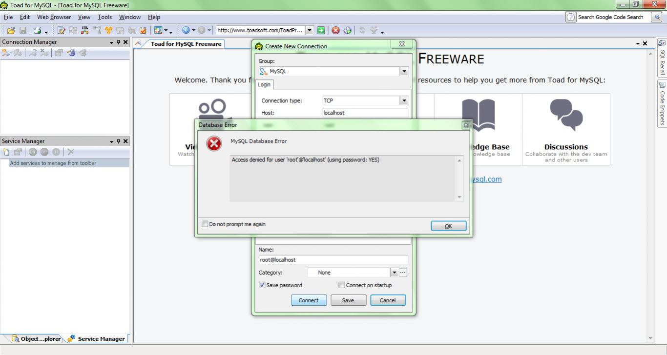Image resolution: width=667 pixels, height=355 pixels.
Task: Click the Refresh page icon in browser toolbar
Action: pyautogui.click(x=347, y=30)
